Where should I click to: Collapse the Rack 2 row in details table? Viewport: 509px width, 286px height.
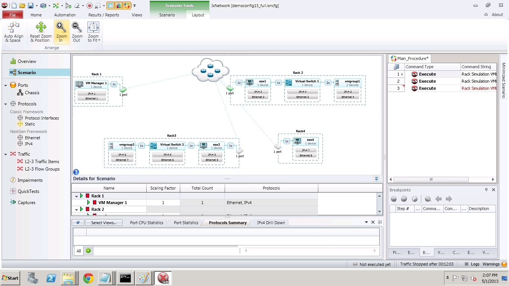pos(76,210)
